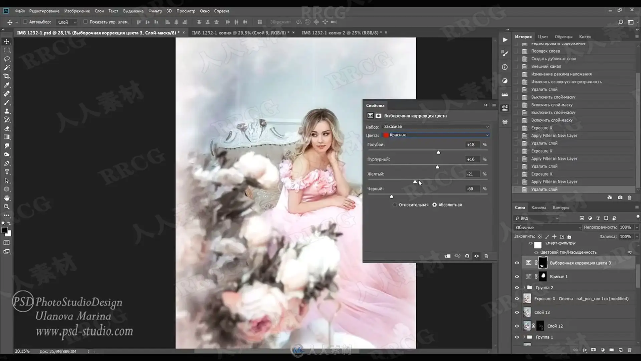Switch to the Каналы tab
This screenshot has width=641, height=361.
(x=539, y=208)
